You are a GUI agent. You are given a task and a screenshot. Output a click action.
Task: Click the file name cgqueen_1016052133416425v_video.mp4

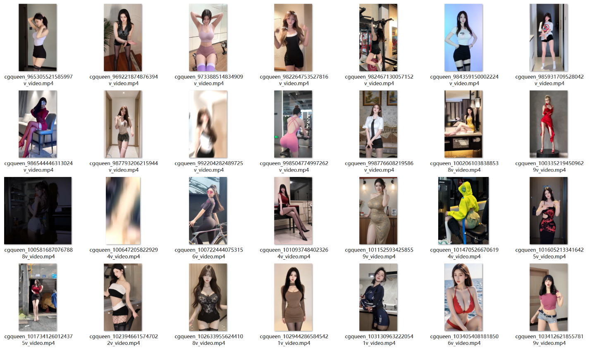click(x=549, y=253)
